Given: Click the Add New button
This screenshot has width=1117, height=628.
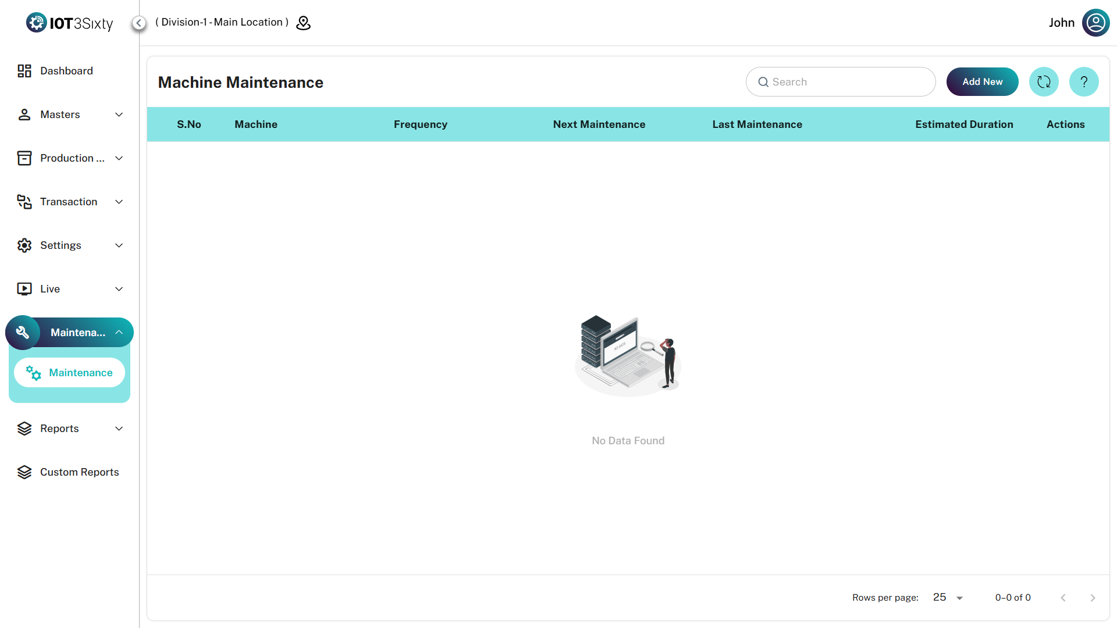Looking at the screenshot, I should [982, 82].
